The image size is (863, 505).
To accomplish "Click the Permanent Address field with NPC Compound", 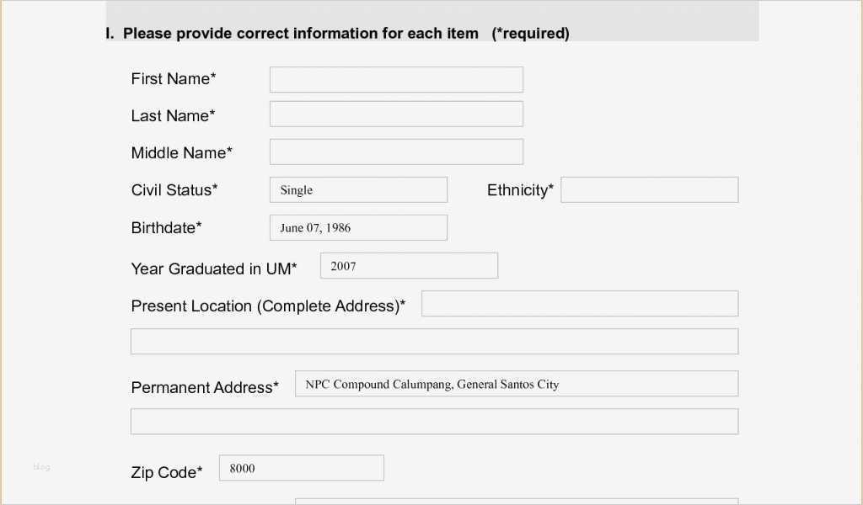I will (516, 384).
